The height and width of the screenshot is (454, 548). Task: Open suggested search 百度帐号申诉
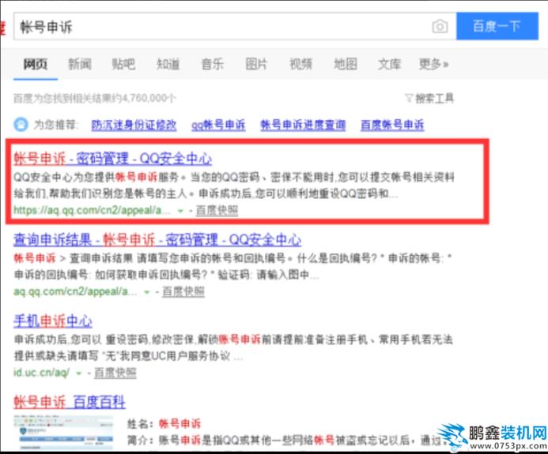(x=392, y=125)
